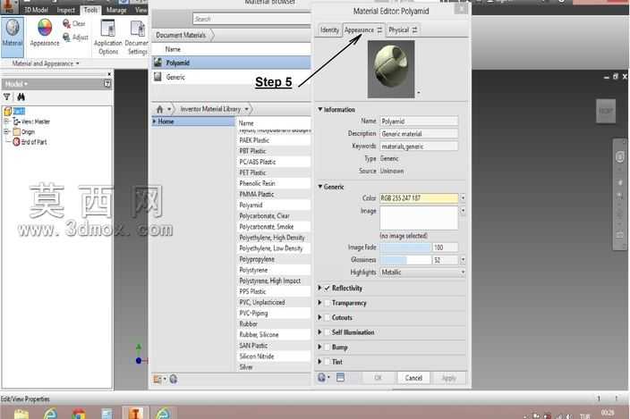The height and width of the screenshot is (419, 630).
Task: Open File Explorer folder in taskbar
Action: [21, 414]
